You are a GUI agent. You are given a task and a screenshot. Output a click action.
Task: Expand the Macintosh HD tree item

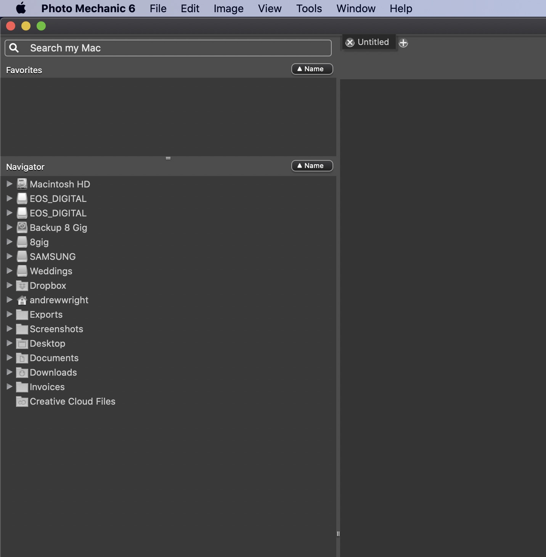(x=9, y=184)
